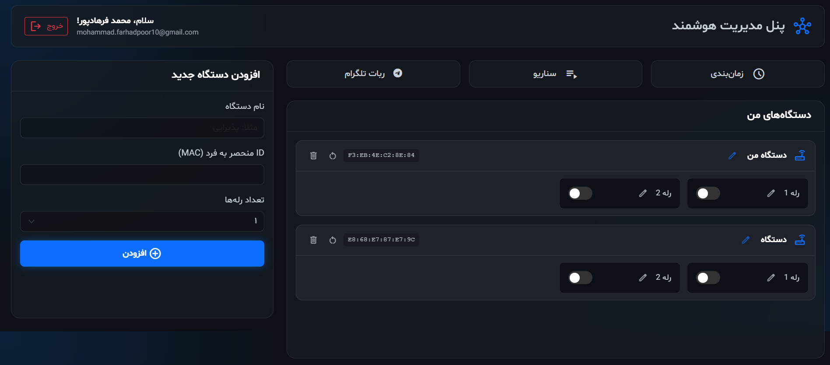Image resolution: width=830 pixels, height=365 pixels.
Task: Delete the device E8:68:E7:87:E7:9C
Action: pos(313,240)
